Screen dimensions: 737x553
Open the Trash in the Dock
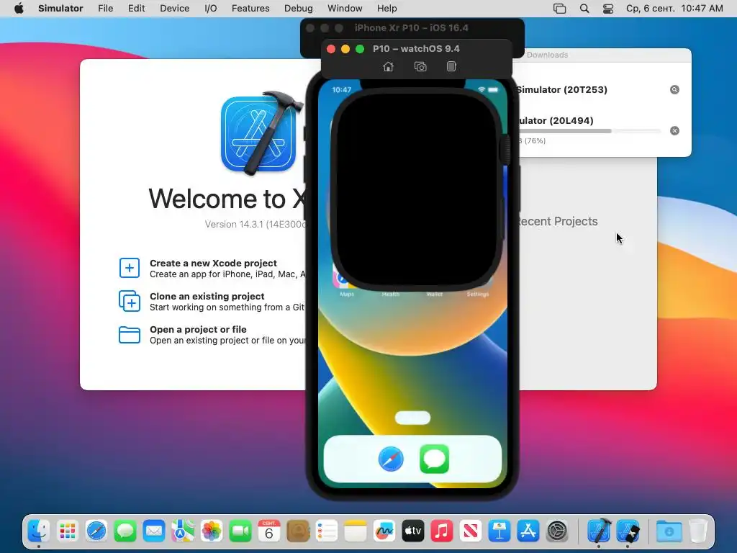(x=698, y=531)
